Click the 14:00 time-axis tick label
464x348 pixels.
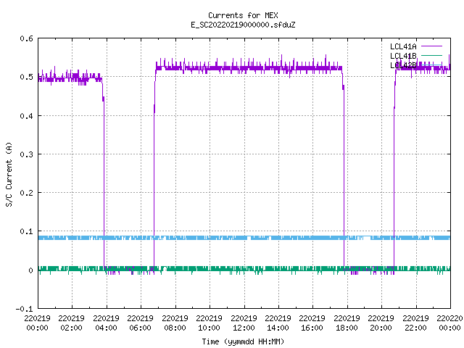click(278, 328)
